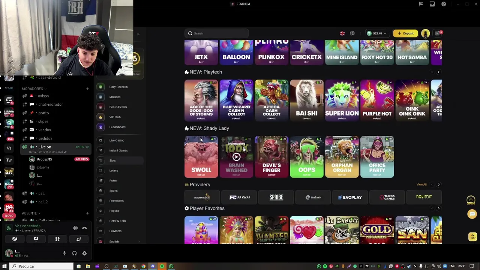Open Daily Check-in in casino sidebar
Screen dimensions: 480x270
118,87
